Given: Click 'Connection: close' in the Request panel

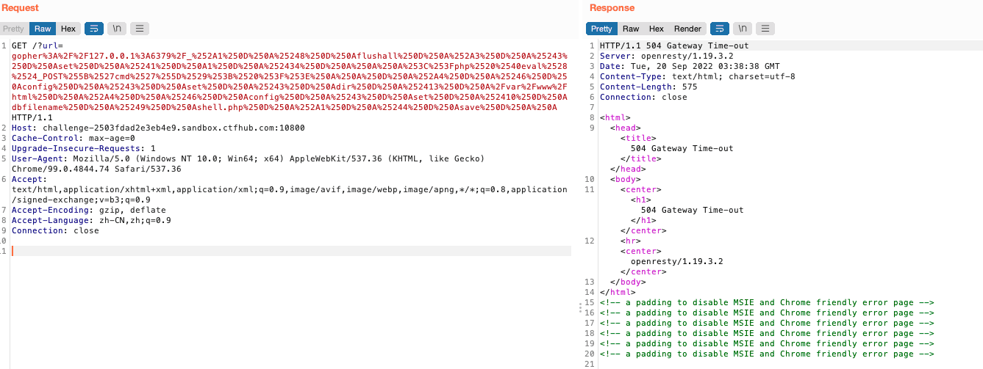Looking at the screenshot, I should pyautogui.click(x=55, y=230).
